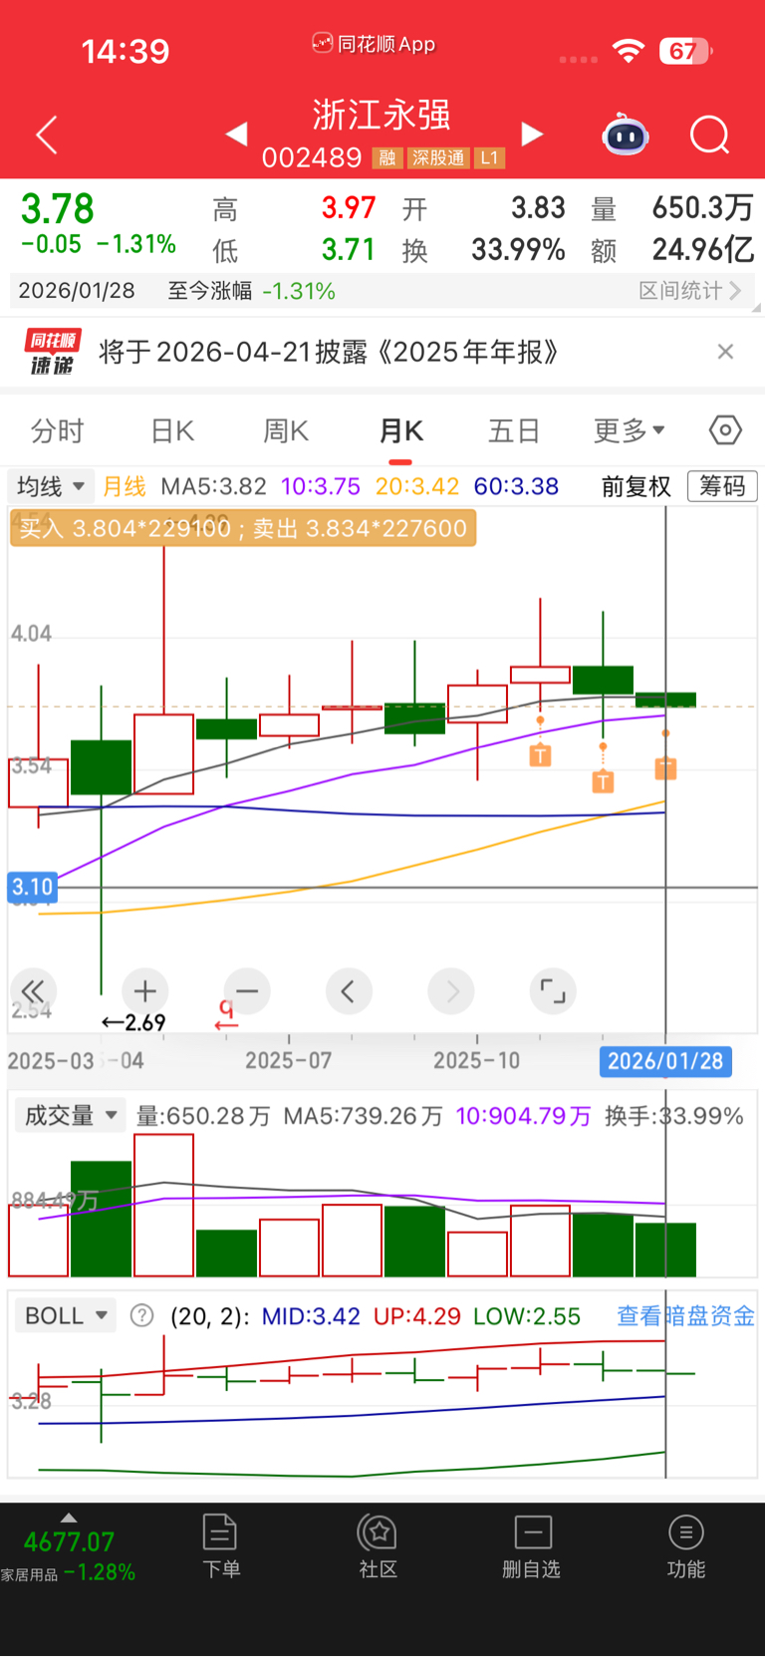Switch to the 五日 tab
The height and width of the screenshot is (1657, 765).
click(x=514, y=430)
